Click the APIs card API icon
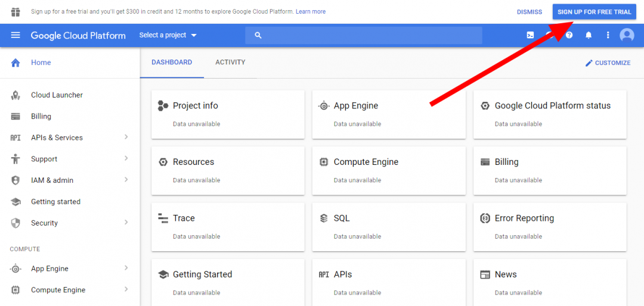 point(324,274)
